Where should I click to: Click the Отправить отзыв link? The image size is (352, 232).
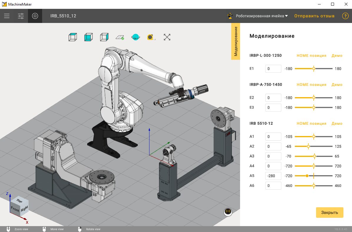coord(314,16)
